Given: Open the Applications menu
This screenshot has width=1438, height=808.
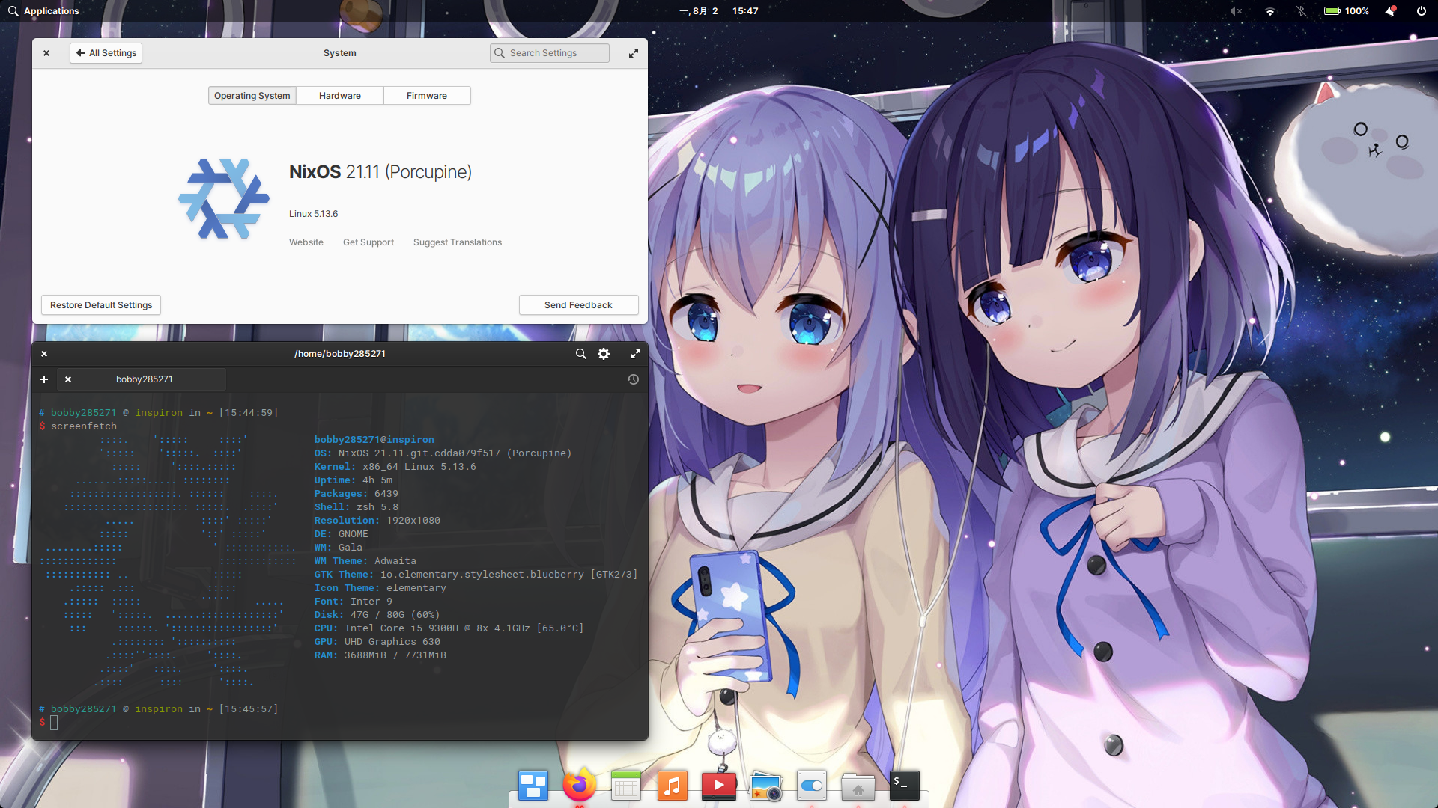Looking at the screenshot, I should click(43, 11).
